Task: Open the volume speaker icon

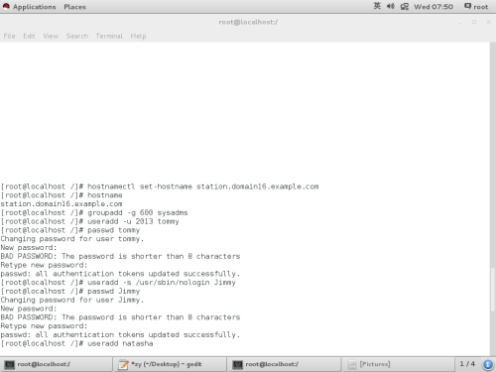Action: tap(391, 6)
